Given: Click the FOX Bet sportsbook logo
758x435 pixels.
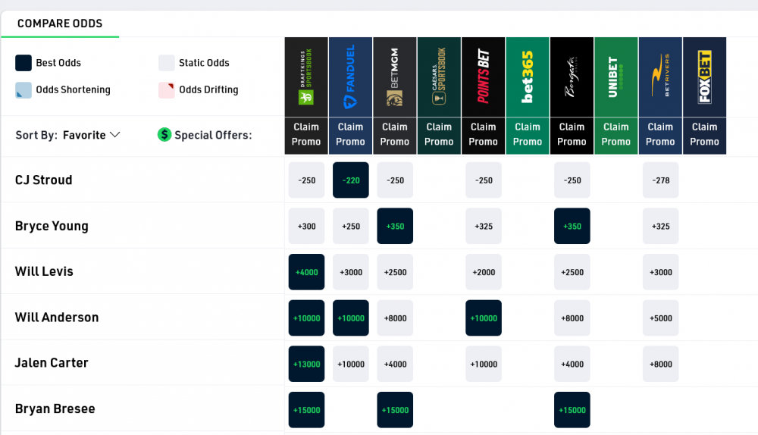Looking at the screenshot, I should click(x=704, y=77).
